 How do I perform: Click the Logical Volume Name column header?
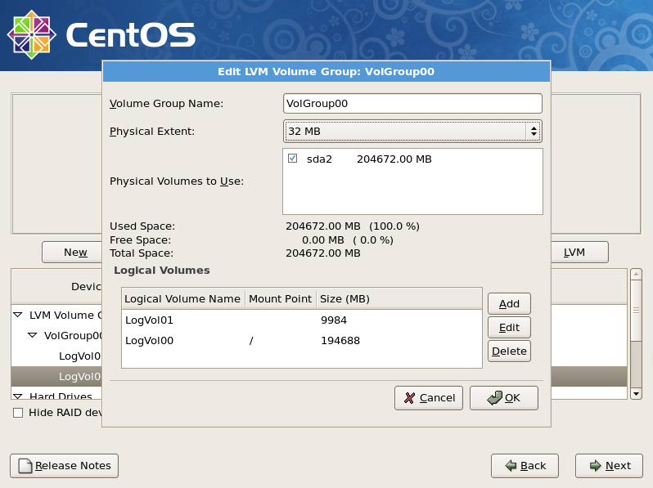(182, 298)
